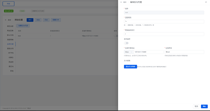Select 伪静态 in the settings sidebar
The height and width of the screenshot is (111, 210).
(11, 58)
